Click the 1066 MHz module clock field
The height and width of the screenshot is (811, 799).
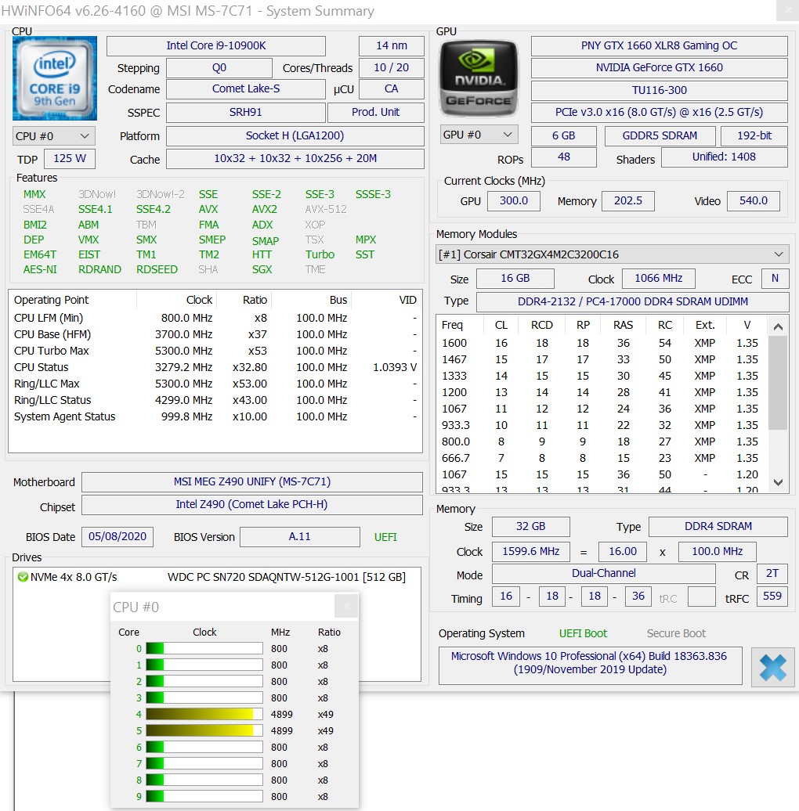tap(658, 278)
